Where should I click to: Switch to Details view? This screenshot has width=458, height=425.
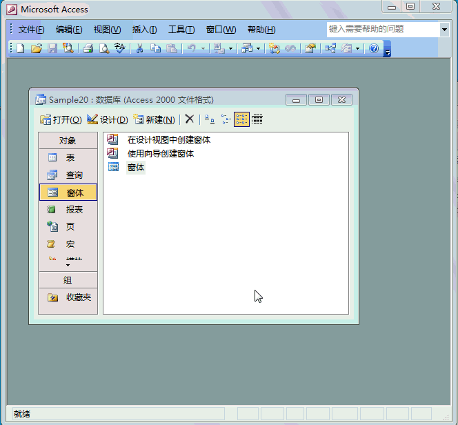point(257,119)
